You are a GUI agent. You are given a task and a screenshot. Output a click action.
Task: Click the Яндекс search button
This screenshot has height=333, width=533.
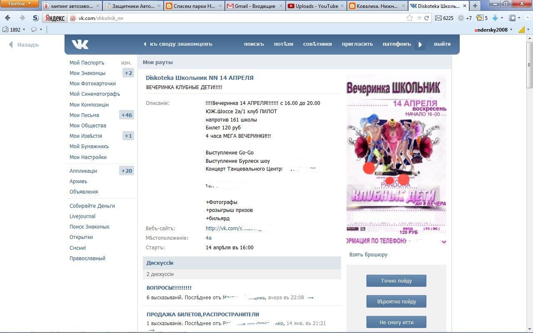(x=55, y=18)
